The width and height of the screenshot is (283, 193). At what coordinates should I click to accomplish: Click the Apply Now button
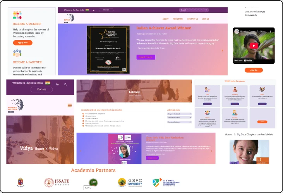[x=23, y=43]
